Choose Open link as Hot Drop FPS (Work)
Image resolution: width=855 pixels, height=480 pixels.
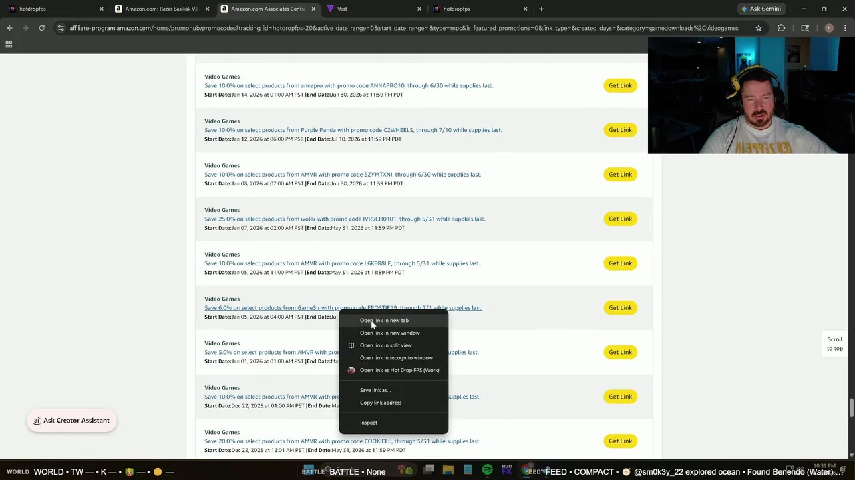tap(393, 370)
